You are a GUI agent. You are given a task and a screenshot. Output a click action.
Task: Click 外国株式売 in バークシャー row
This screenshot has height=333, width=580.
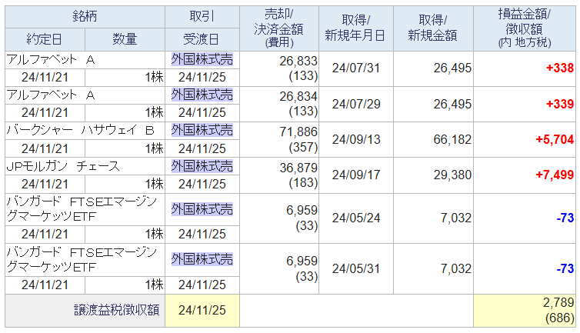202,131
